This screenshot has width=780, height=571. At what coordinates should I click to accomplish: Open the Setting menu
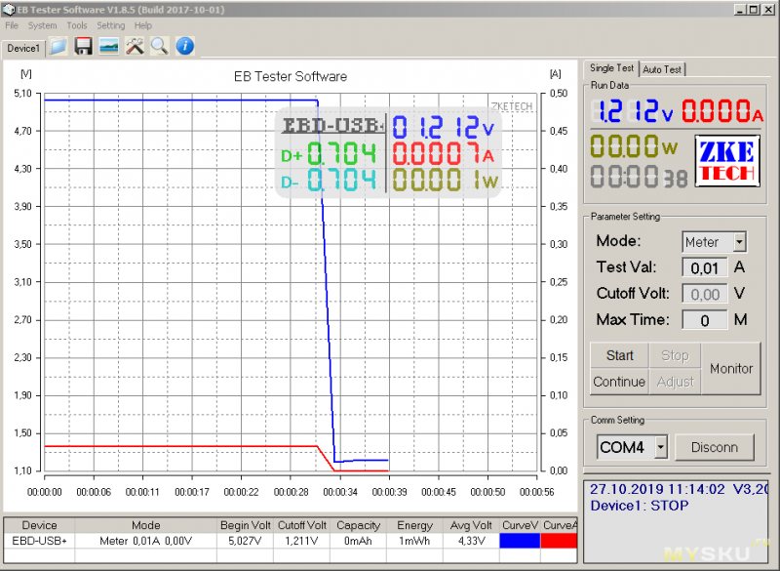point(110,25)
